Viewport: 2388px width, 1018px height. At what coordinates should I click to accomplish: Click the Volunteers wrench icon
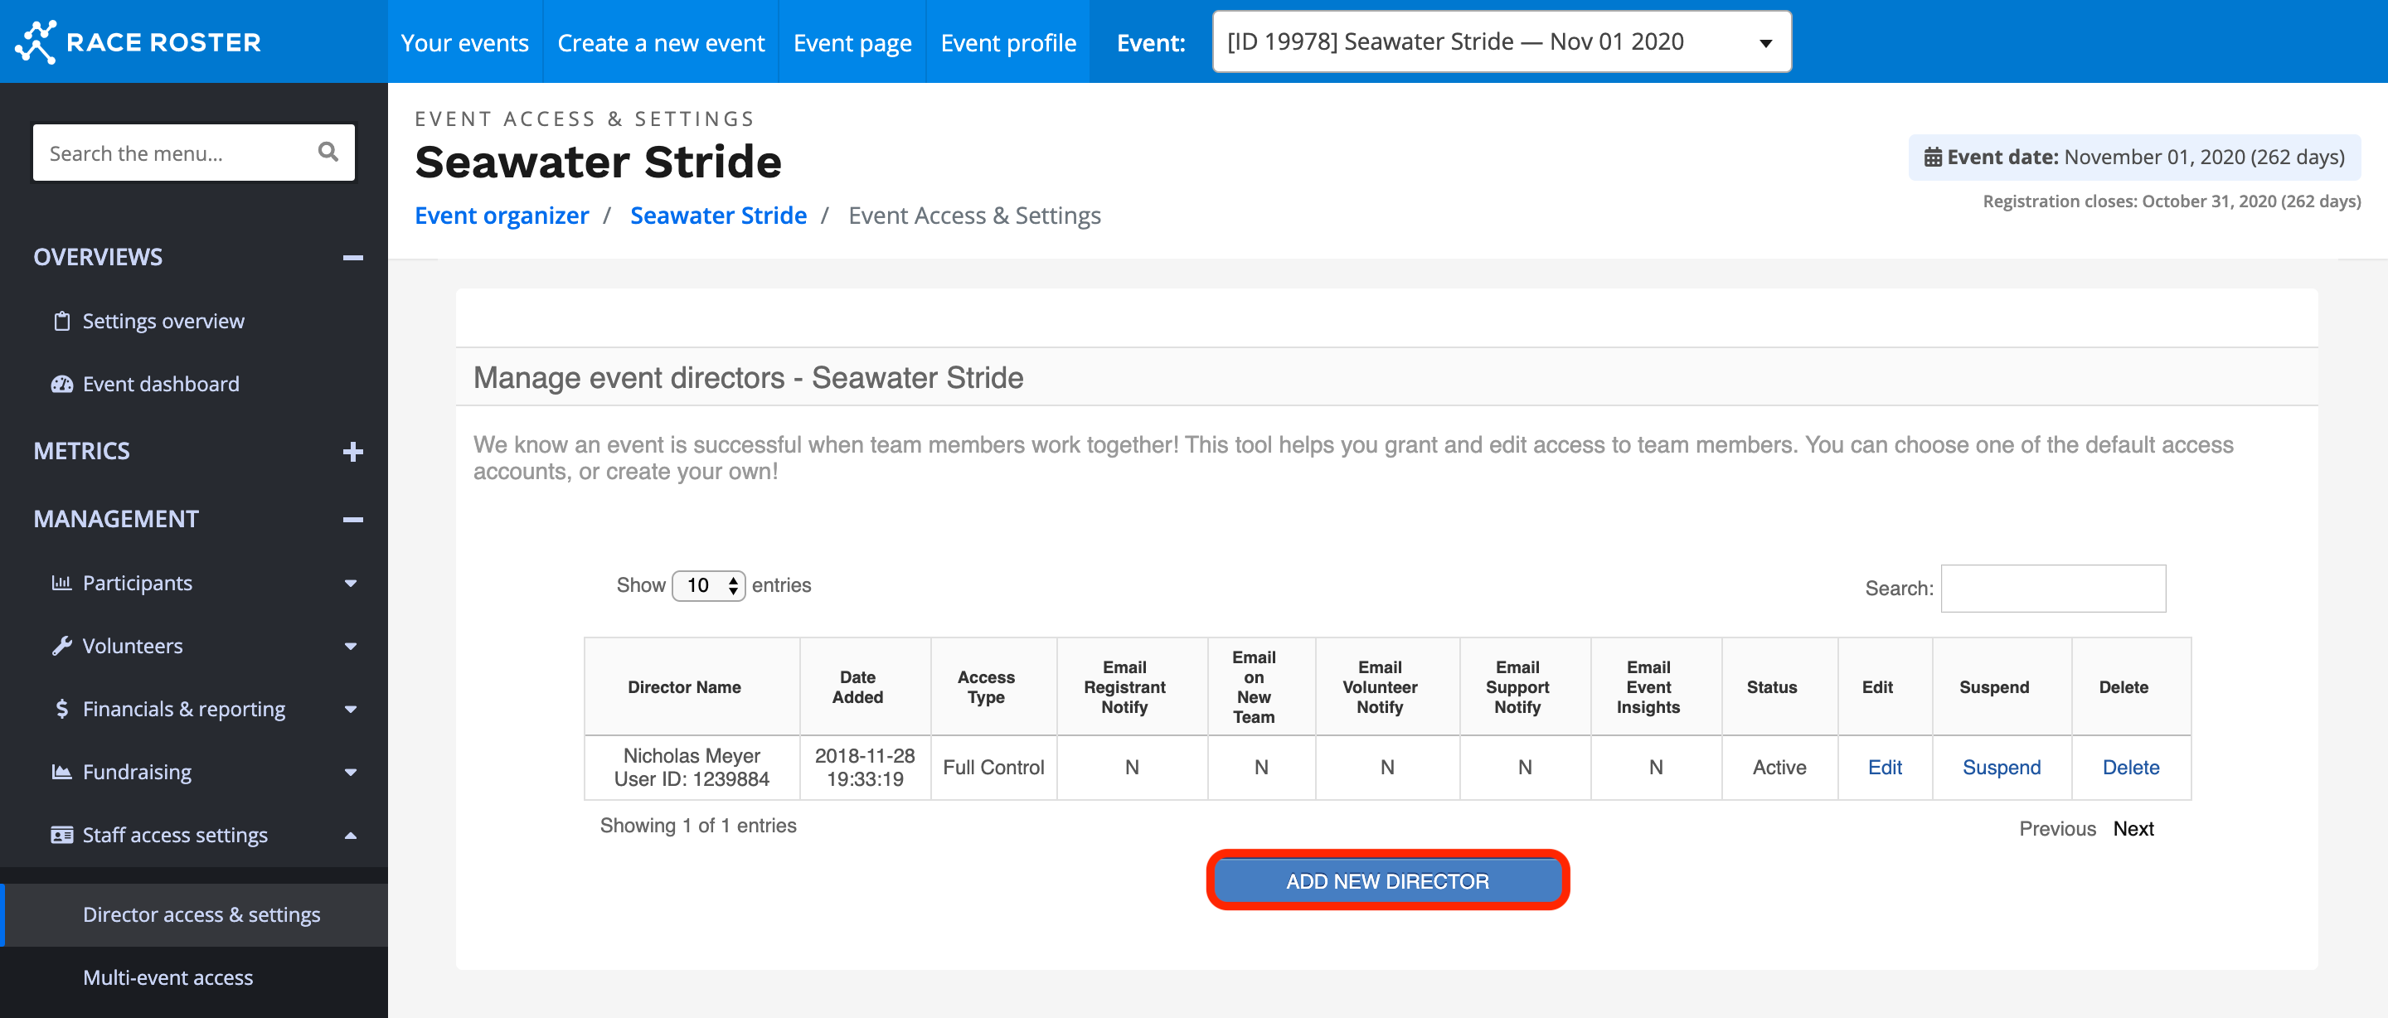[62, 647]
